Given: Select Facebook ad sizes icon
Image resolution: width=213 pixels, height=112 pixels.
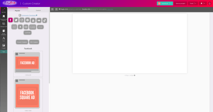Looking at the screenshot, I should pos(10,20).
